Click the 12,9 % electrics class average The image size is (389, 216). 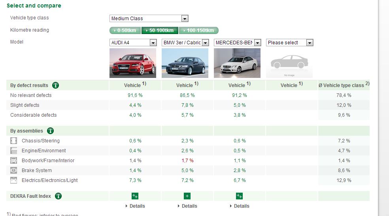344,180
